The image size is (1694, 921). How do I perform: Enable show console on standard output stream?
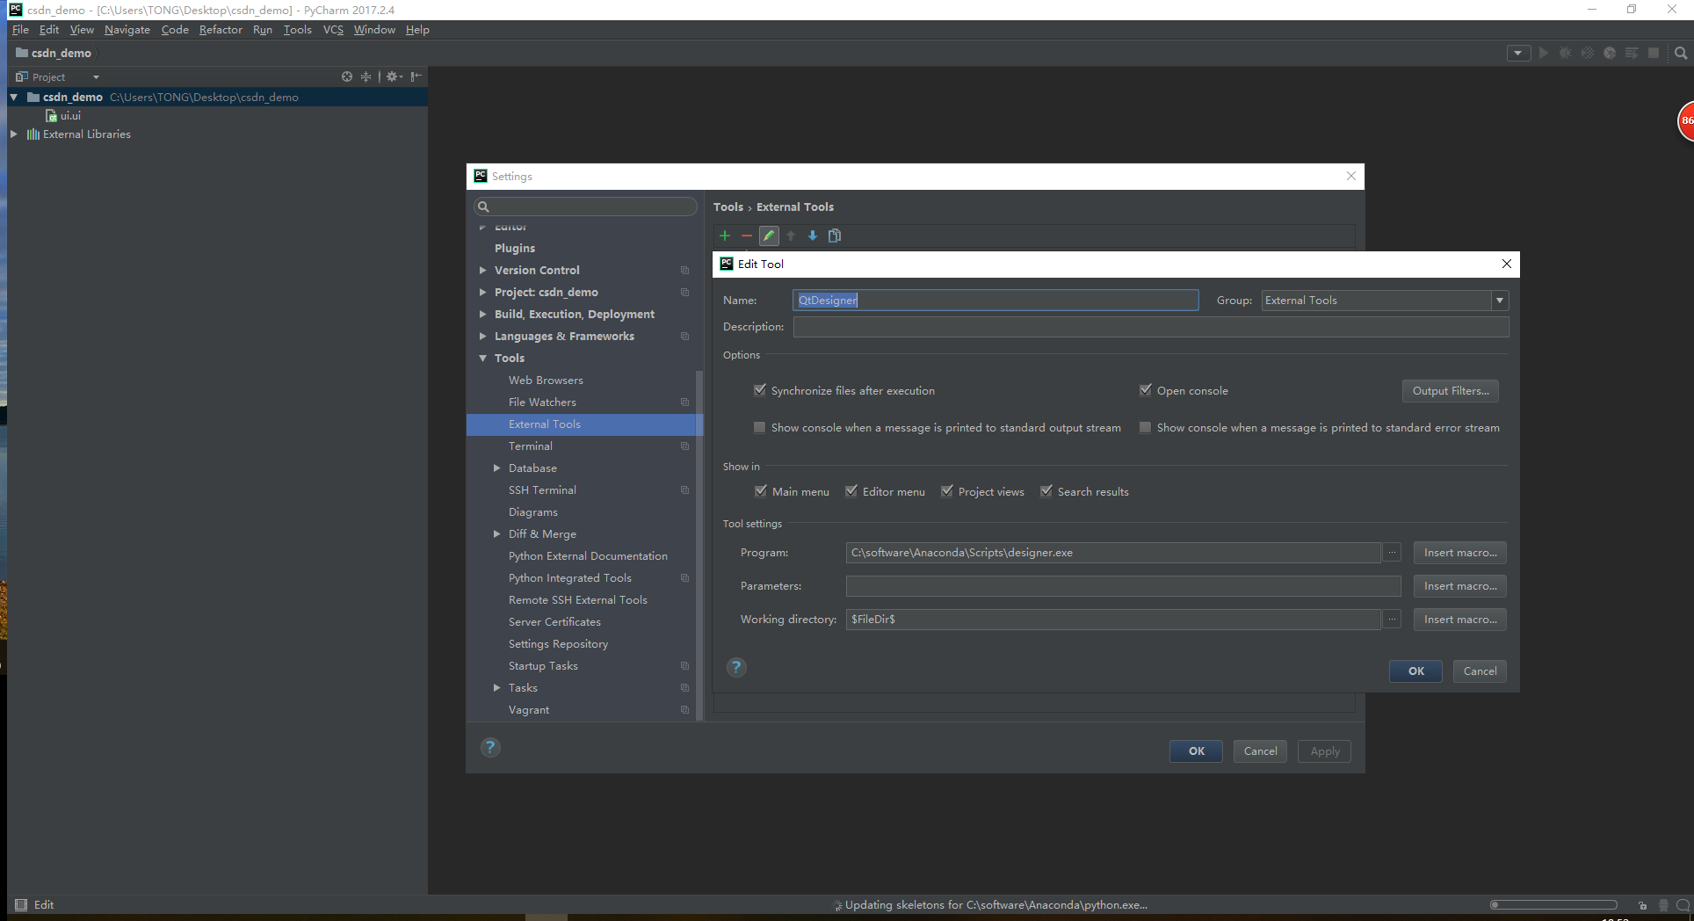pos(760,428)
